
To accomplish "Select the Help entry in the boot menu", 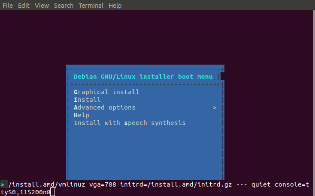I will tap(82, 115).
